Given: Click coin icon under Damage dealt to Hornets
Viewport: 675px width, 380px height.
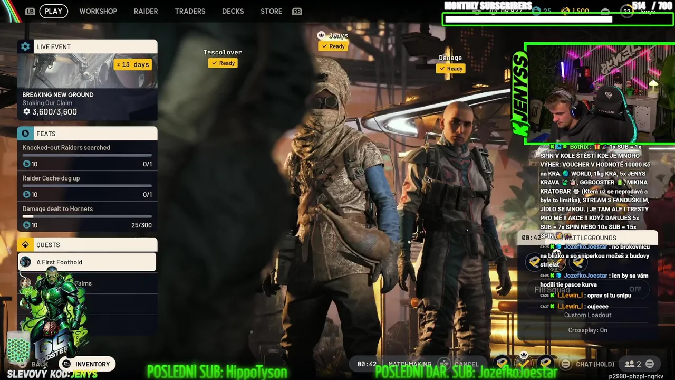Looking at the screenshot, I should (x=26, y=225).
